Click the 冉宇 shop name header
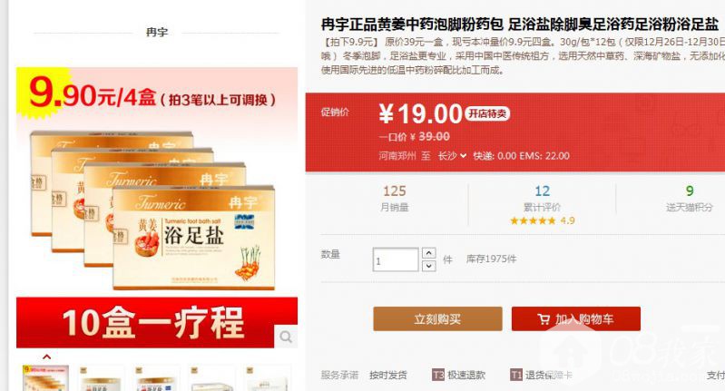725x391 pixels. [157, 33]
